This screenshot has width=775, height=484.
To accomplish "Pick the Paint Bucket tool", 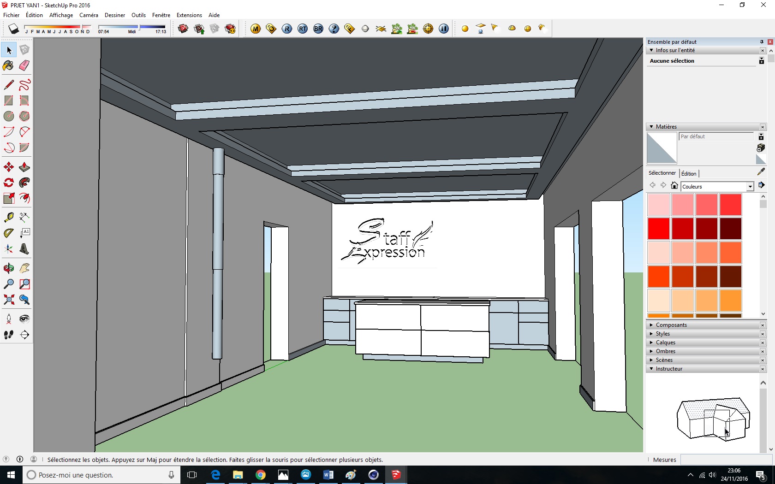I will (x=9, y=65).
